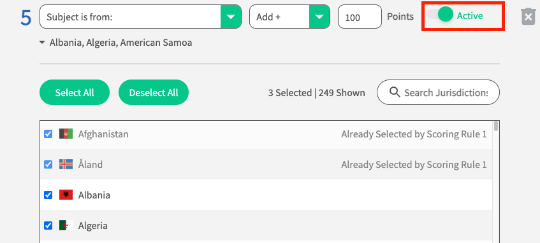
Task: Delete scoring rule 5 with trash icon
Action: pos(529,17)
